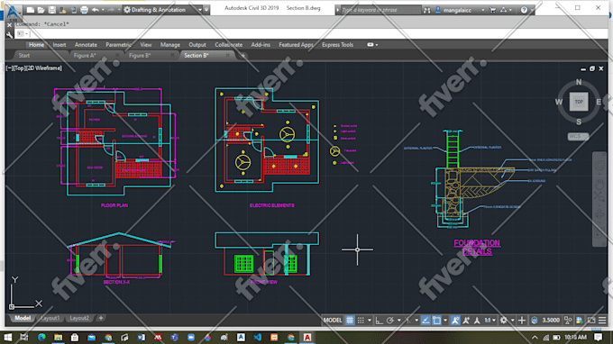
Task: Open Visual Studio Code from the taskbar
Action: [x=258, y=338]
